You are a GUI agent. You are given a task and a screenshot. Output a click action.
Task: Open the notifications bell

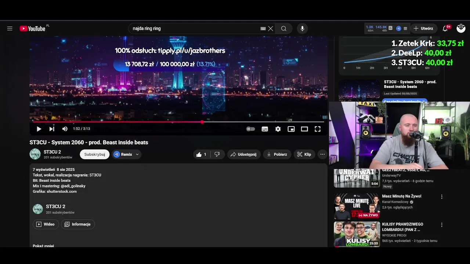(445, 28)
